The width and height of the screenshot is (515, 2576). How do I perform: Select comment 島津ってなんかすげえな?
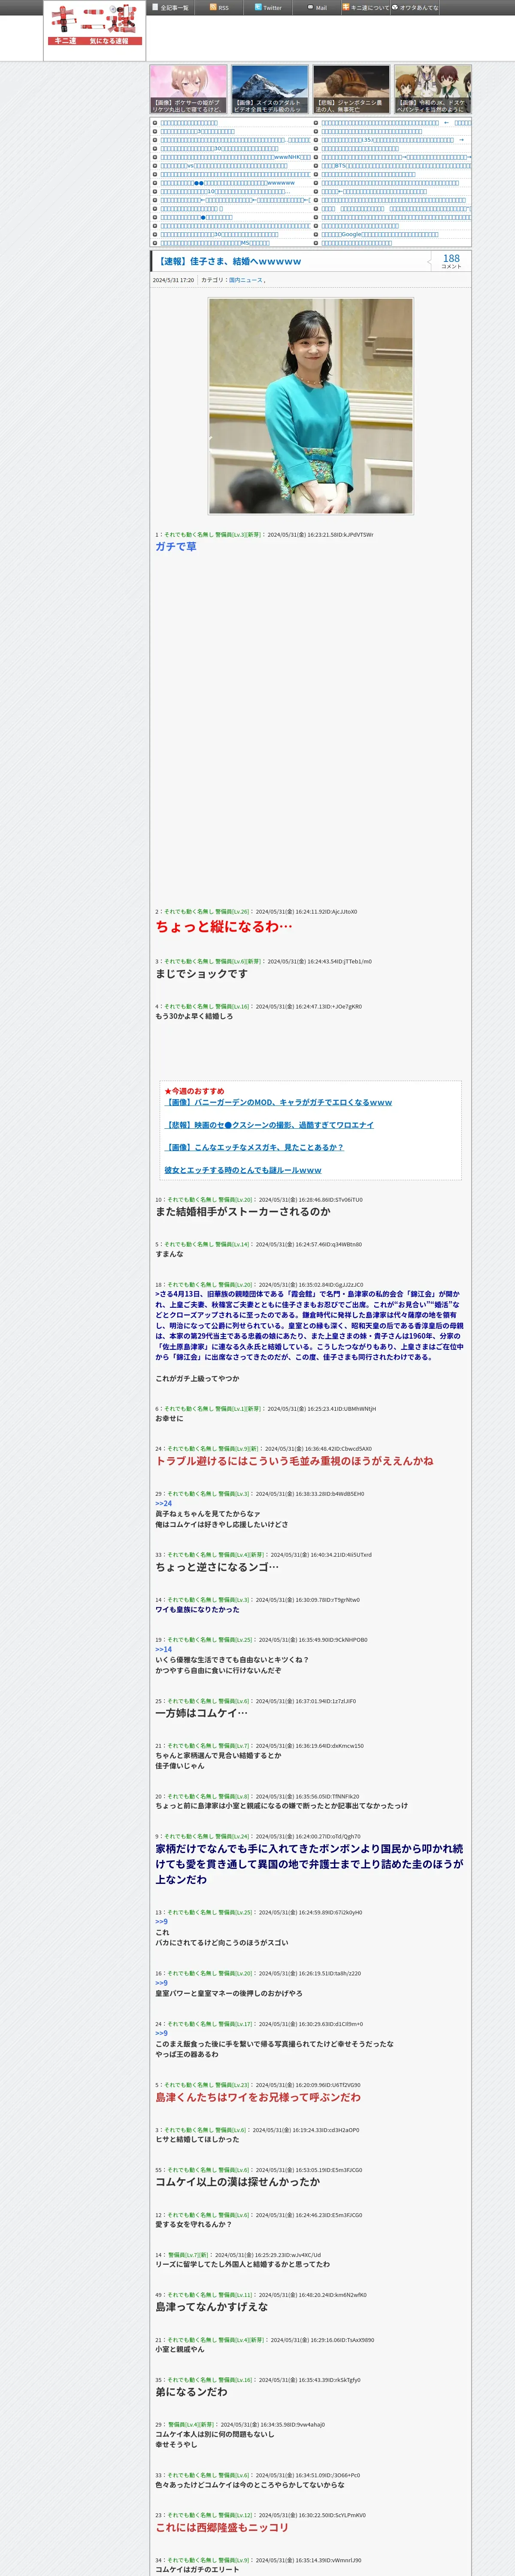point(211,2306)
